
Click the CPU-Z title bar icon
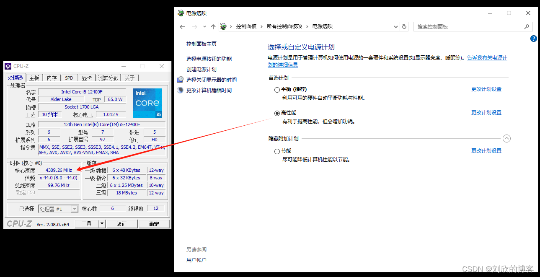tap(8, 66)
